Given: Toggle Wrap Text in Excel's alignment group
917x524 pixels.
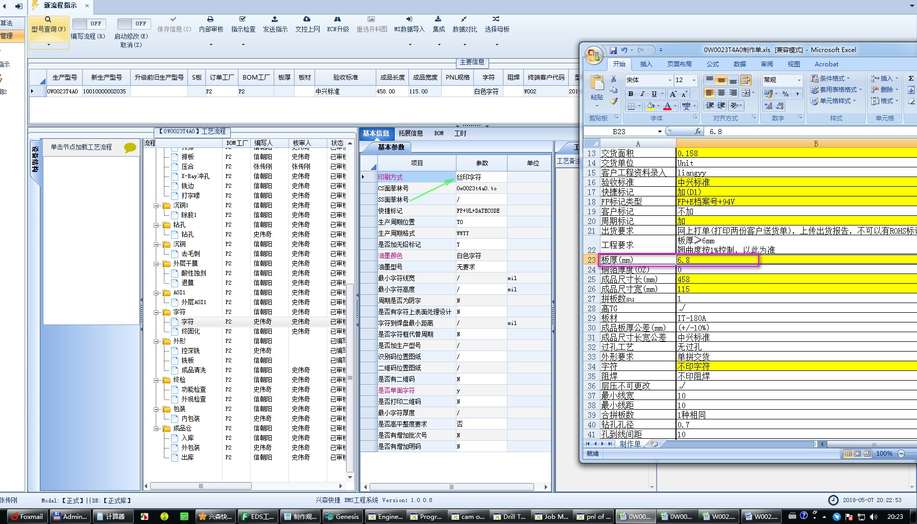Looking at the screenshot, I should pyautogui.click(x=745, y=80).
